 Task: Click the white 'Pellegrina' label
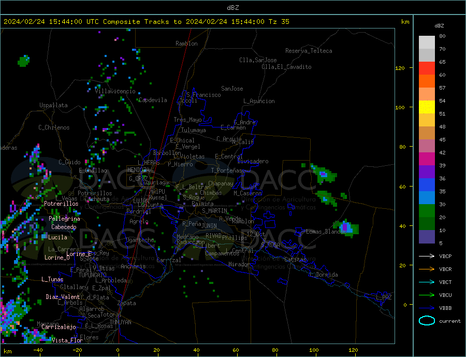pos(64,219)
